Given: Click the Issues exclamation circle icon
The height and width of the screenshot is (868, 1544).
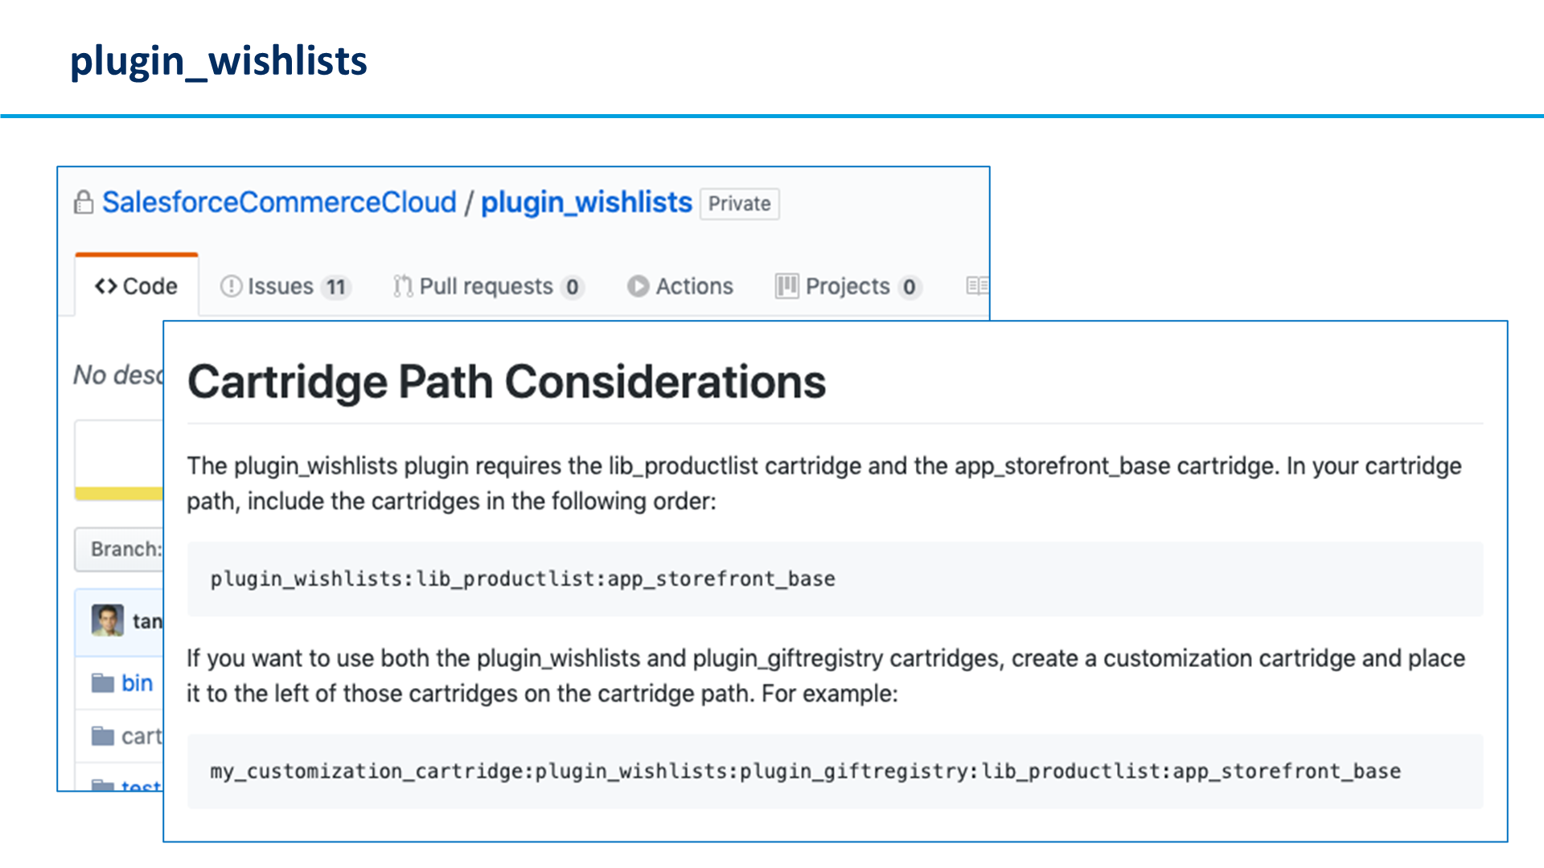Looking at the screenshot, I should [x=231, y=286].
